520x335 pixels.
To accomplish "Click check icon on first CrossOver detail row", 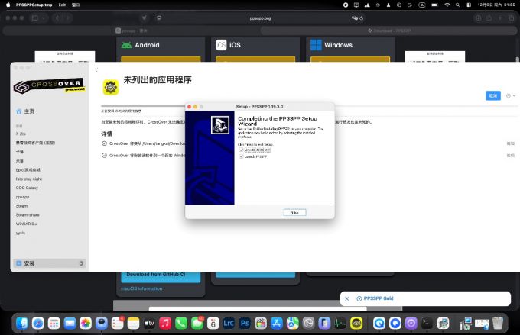I will pos(104,143).
